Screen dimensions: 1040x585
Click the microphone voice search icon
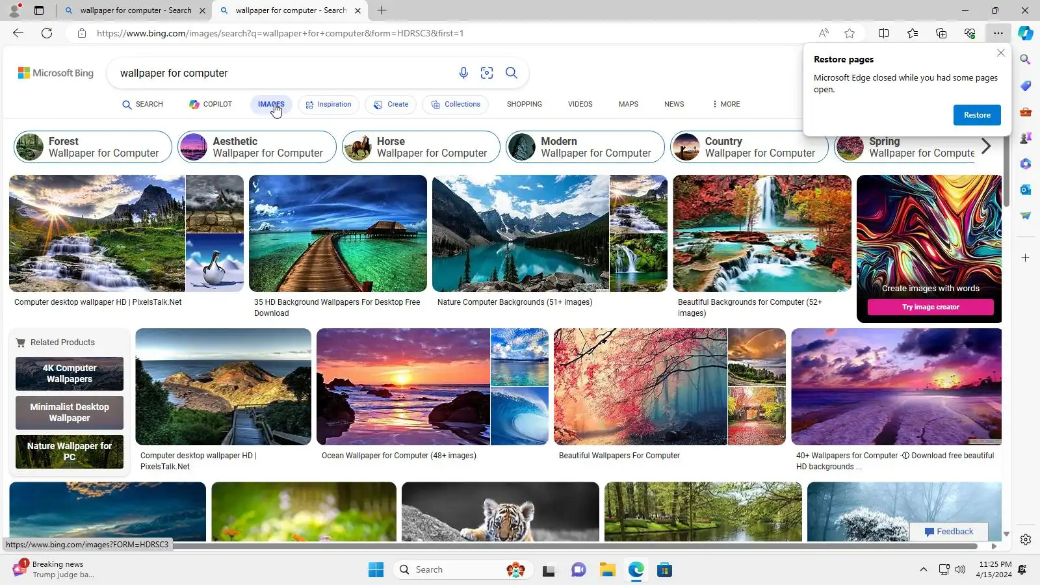click(463, 73)
